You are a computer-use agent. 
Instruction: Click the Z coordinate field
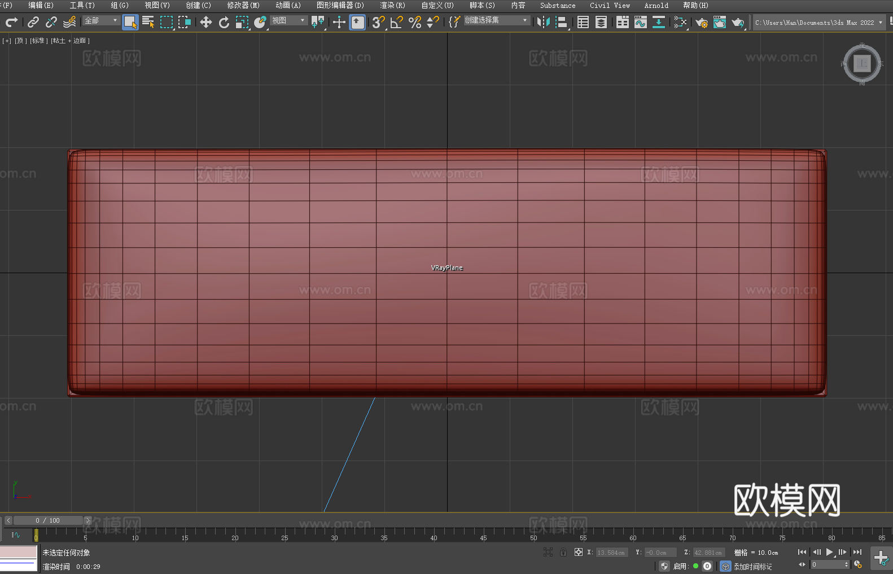point(708,553)
